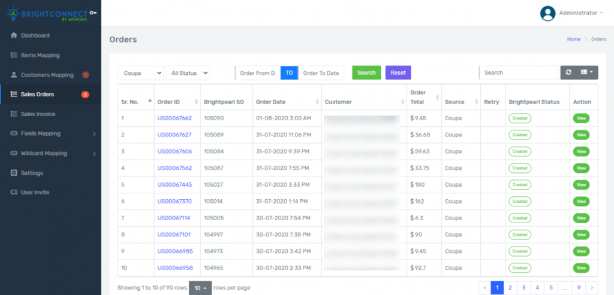Viewport: 614px width, 295px height.
Task: Open the Administrator user menu
Action: (581, 13)
